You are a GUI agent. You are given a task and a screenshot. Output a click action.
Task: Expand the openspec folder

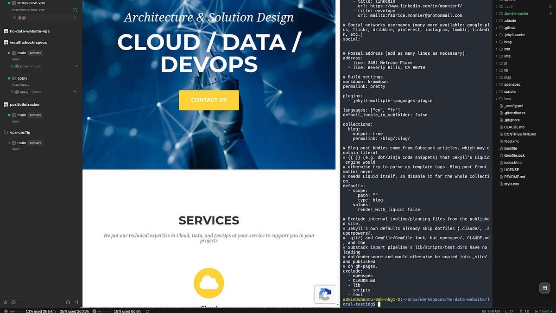496,84
